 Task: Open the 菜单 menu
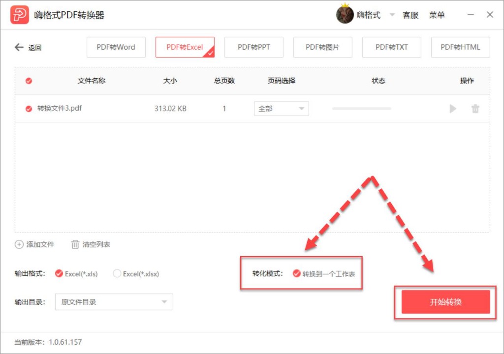click(x=437, y=15)
